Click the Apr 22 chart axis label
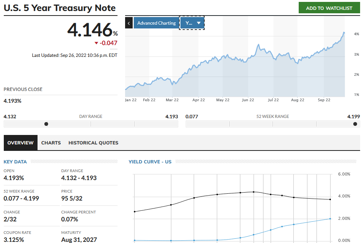Image resolution: width=362 pixels, height=243 pixels. (x=199, y=100)
